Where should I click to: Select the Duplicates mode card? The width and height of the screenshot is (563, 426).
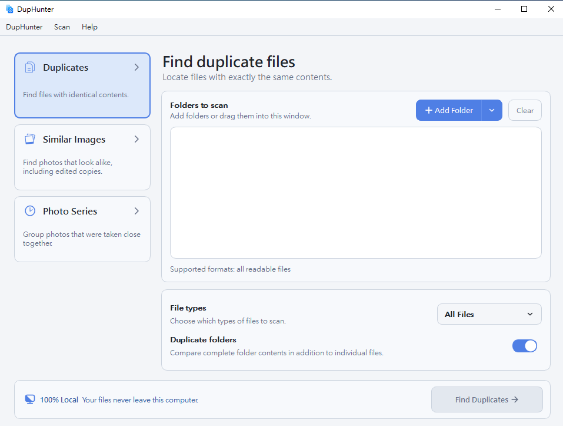(x=82, y=85)
